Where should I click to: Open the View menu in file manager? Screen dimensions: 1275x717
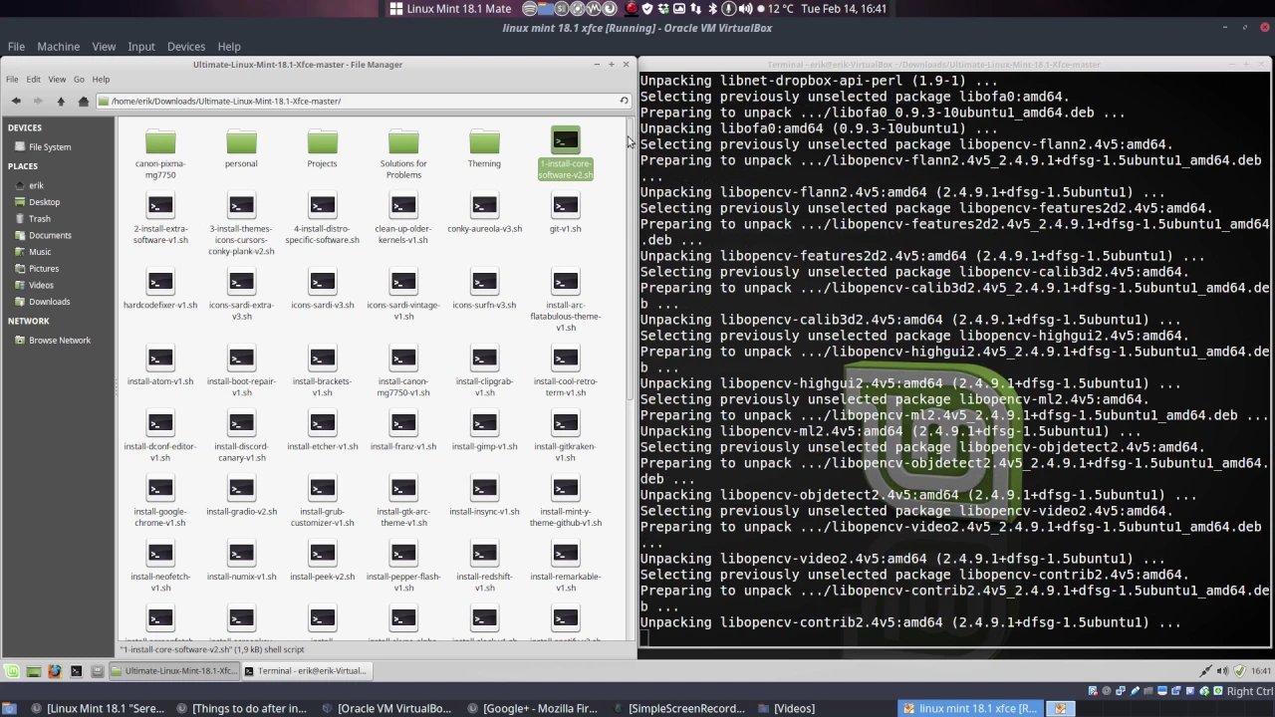click(x=57, y=80)
